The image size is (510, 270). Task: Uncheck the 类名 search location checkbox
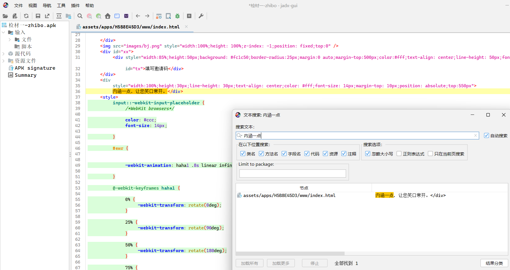click(x=243, y=154)
